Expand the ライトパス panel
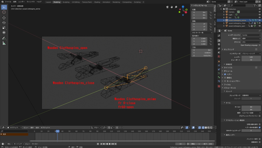262x148 pixels. click(228, 68)
